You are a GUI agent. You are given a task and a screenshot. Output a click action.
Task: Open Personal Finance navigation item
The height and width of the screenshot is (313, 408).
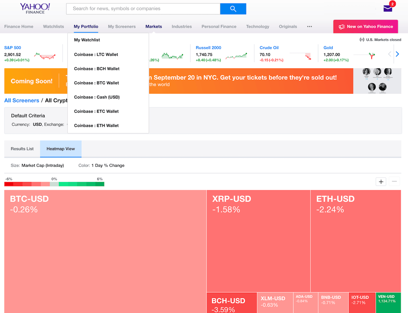point(219,26)
